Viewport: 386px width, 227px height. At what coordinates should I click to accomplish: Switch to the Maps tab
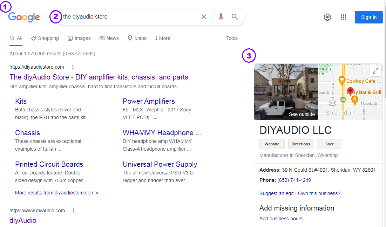point(137,39)
